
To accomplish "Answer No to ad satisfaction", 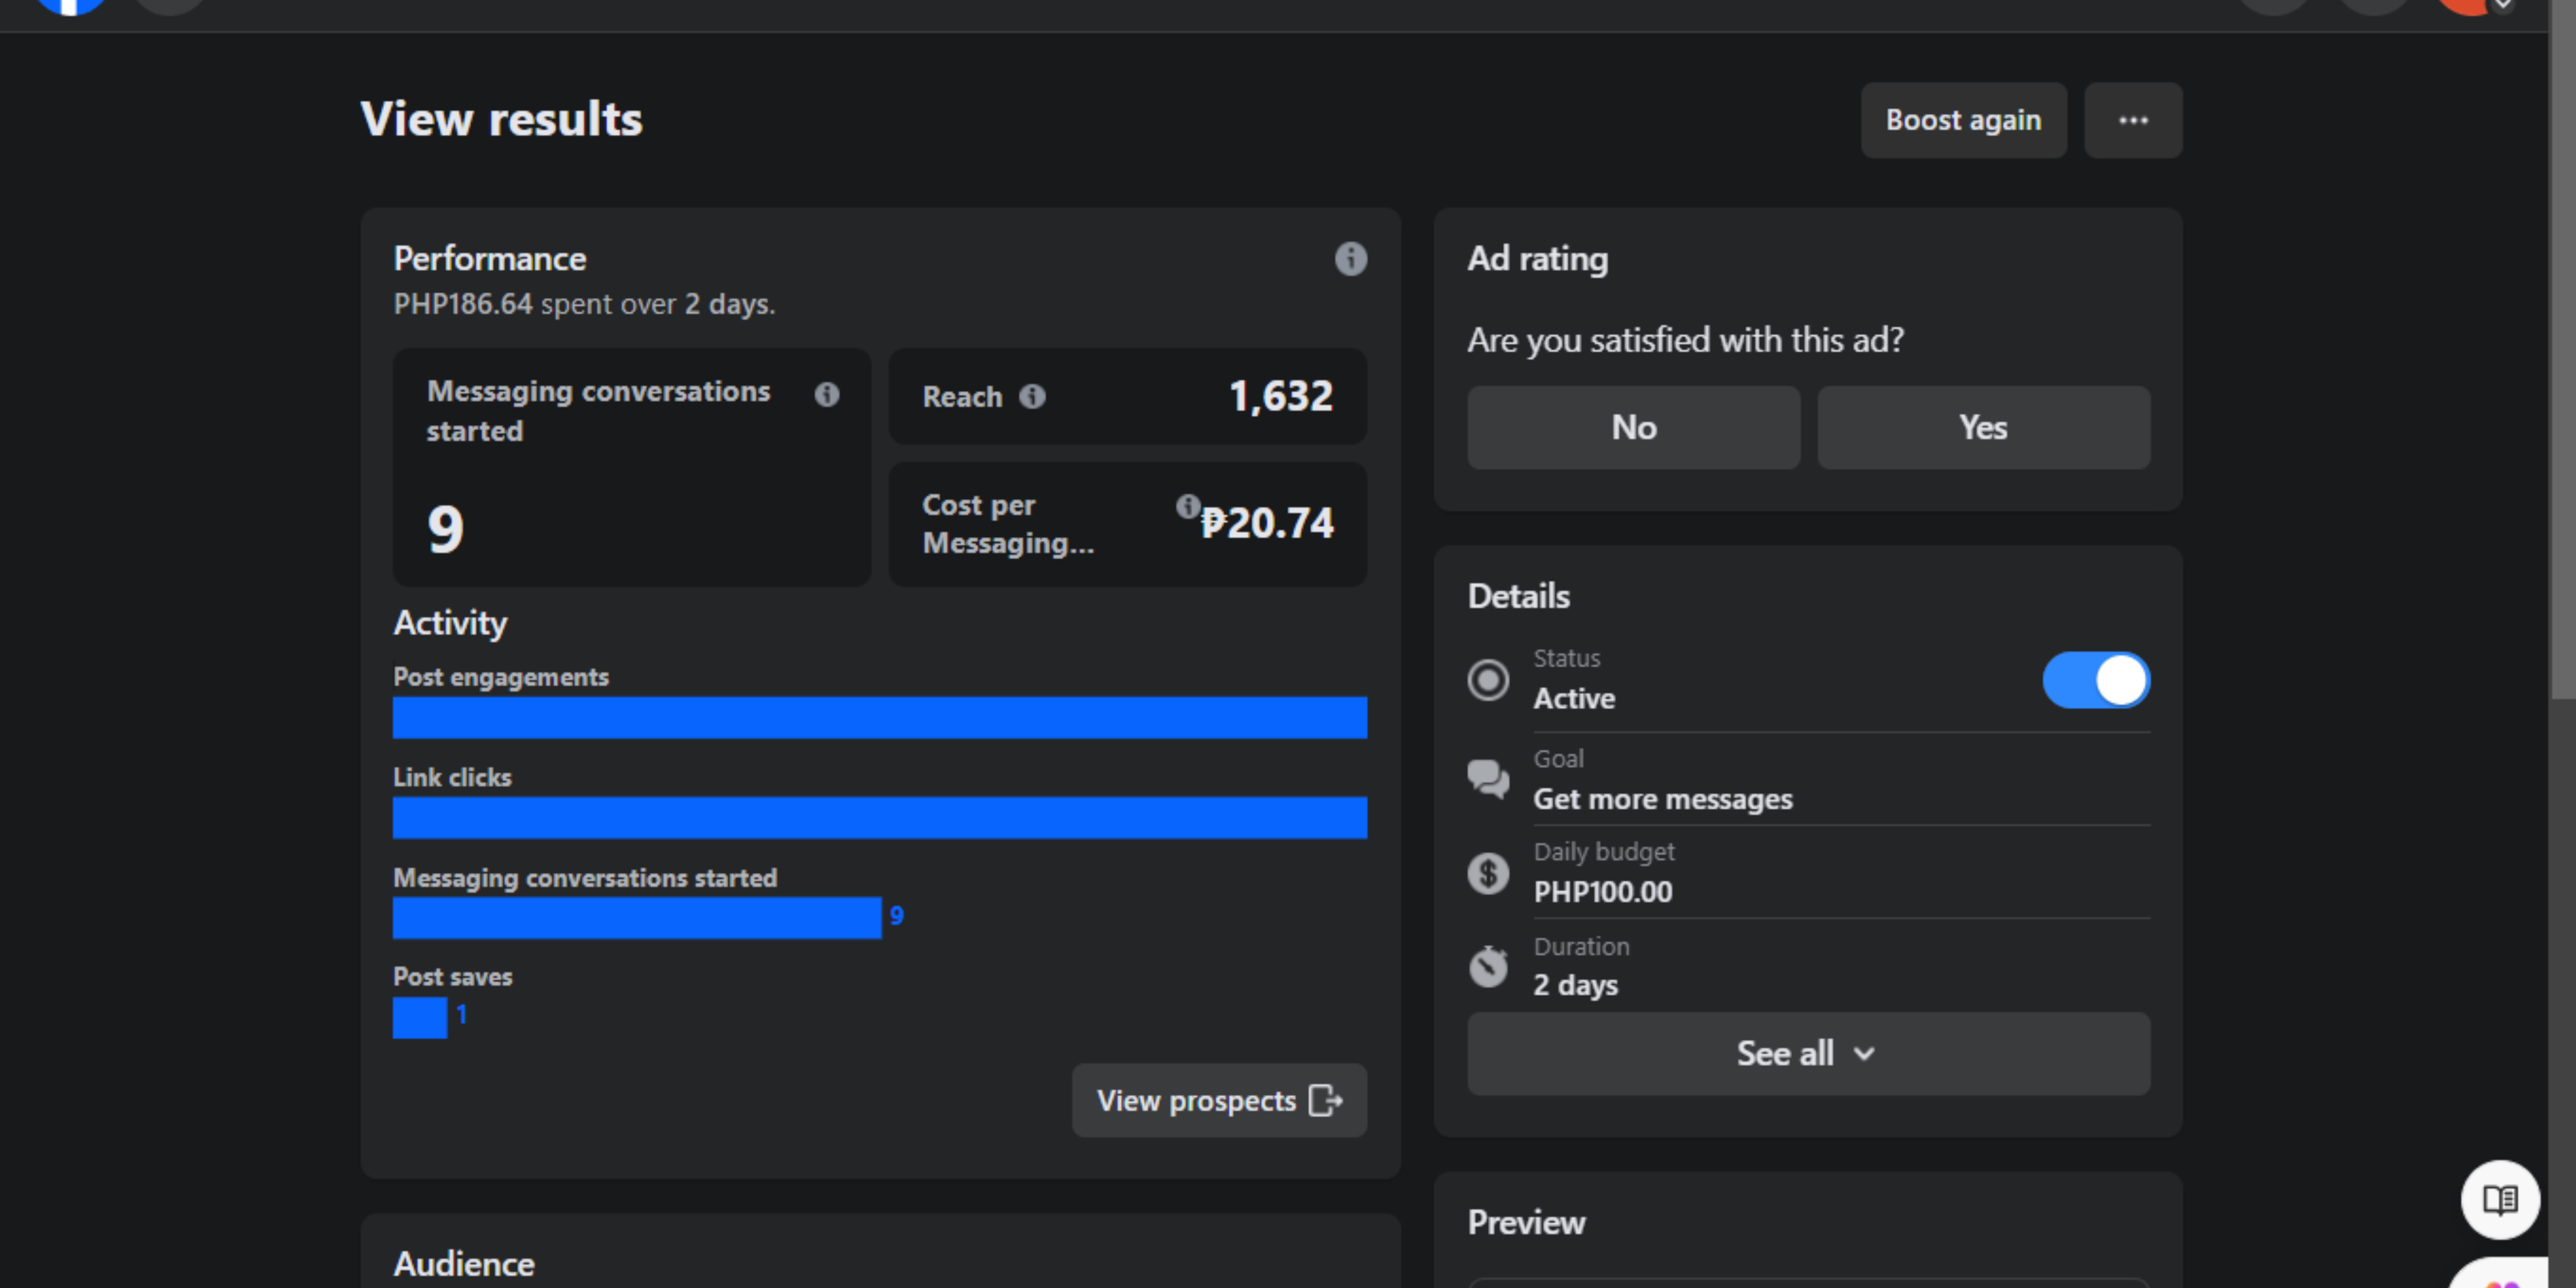I will pos(1633,428).
